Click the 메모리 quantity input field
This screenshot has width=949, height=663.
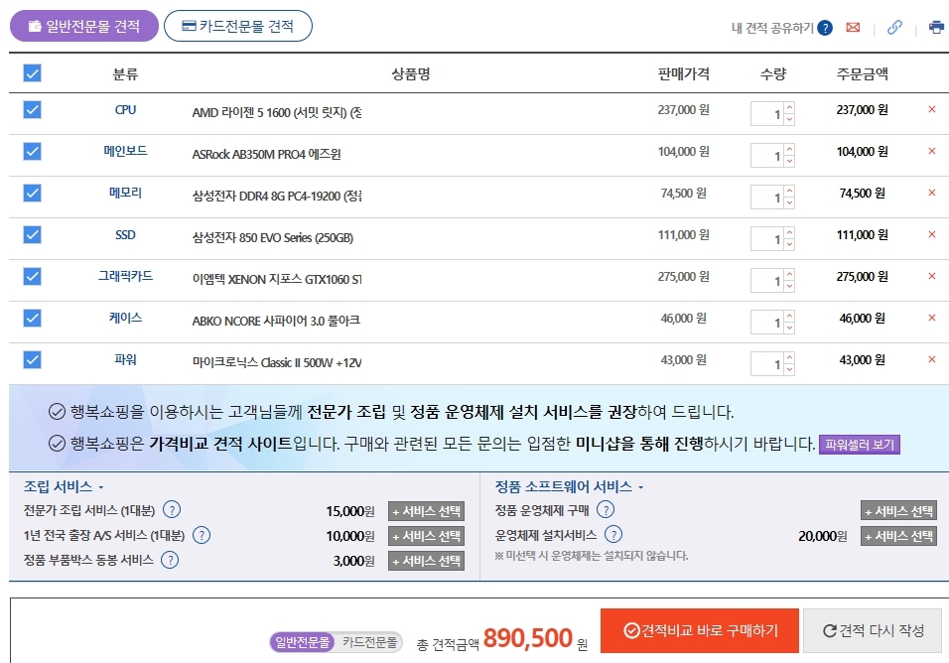point(767,199)
